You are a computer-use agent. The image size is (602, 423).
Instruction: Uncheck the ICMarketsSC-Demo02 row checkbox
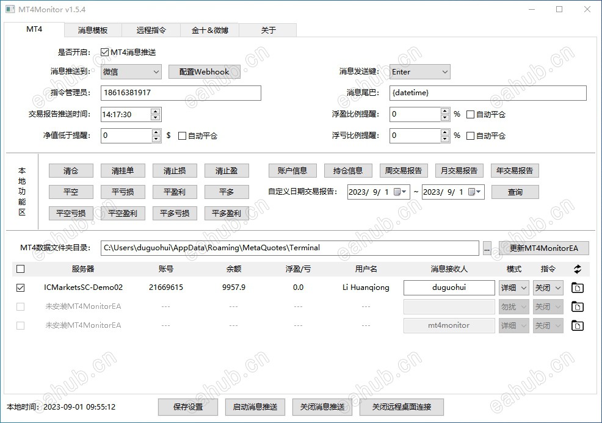[20, 287]
